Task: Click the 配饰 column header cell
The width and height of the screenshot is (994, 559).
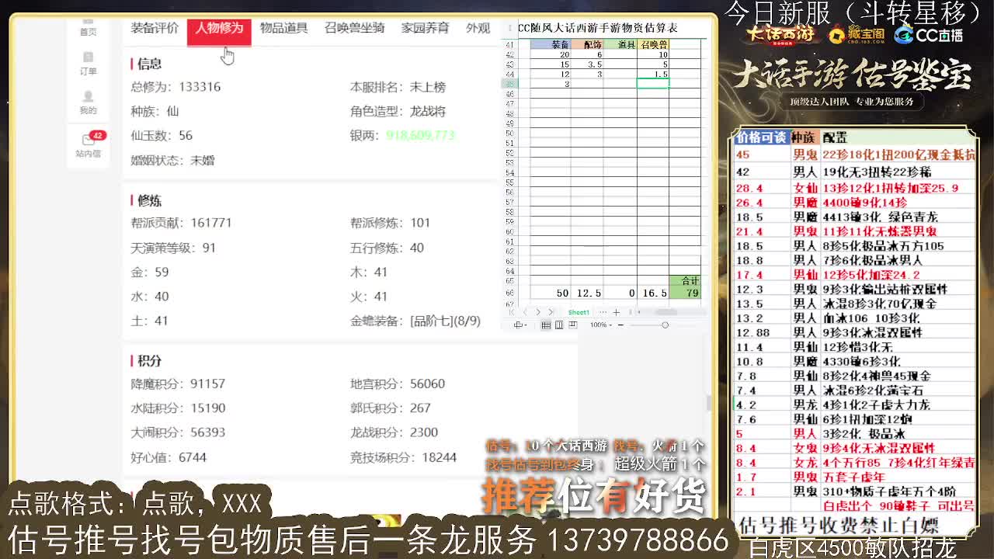Action: 588,45
